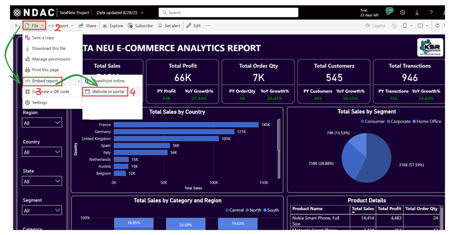Viewport: 450px width, 235px height.
Task: Open the Segment slicer dropdown
Action: tap(42, 210)
